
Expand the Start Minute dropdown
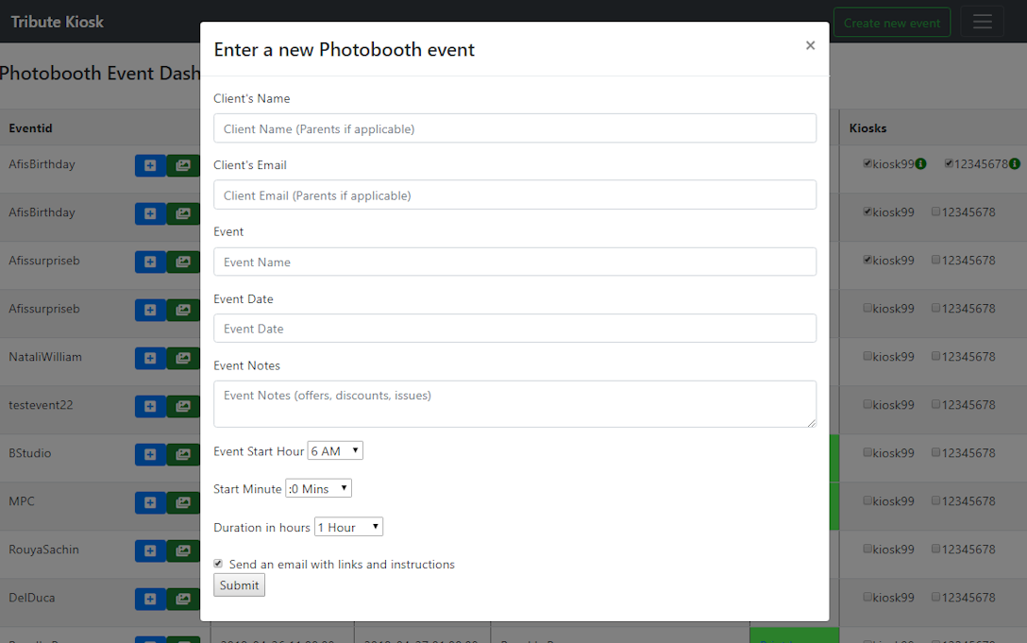click(318, 489)
